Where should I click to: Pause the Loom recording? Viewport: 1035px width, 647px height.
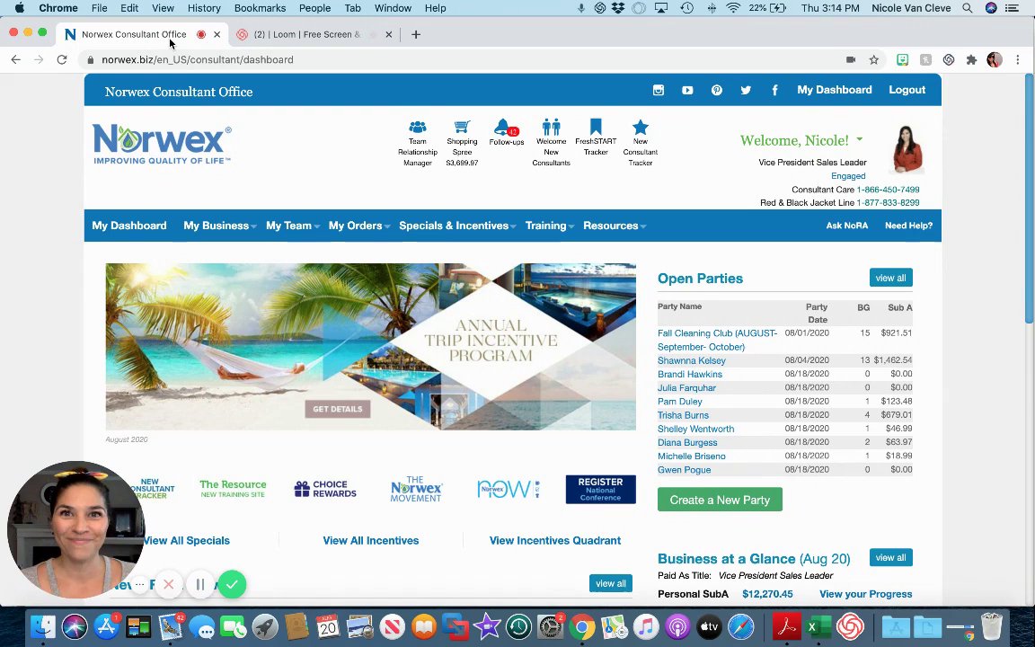[x=200, y=584]
